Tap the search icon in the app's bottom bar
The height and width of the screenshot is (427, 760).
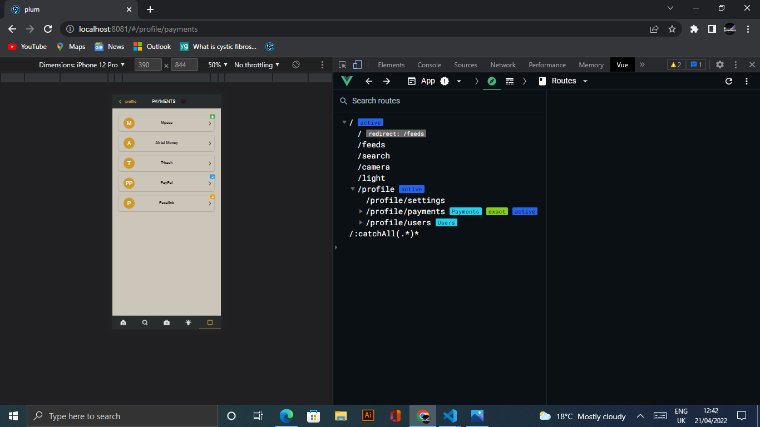pyautogui.click(x=145, y=322)
